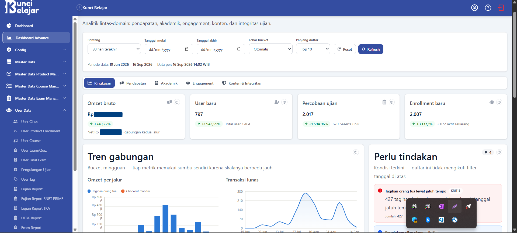Click the red logout icon in header

click(501, 8)
